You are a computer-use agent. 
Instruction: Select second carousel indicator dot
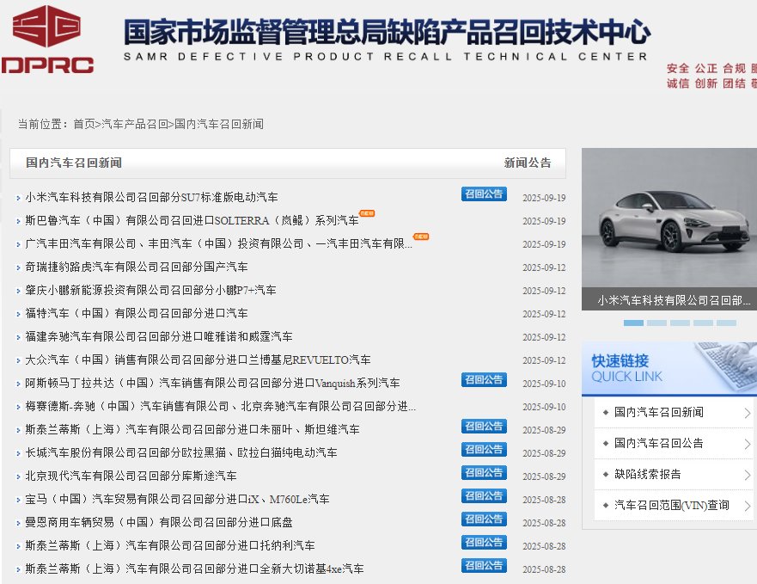click(656, 323)
